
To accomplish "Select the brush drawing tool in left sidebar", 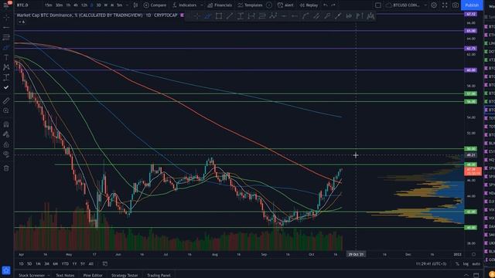I will [6, 48].
